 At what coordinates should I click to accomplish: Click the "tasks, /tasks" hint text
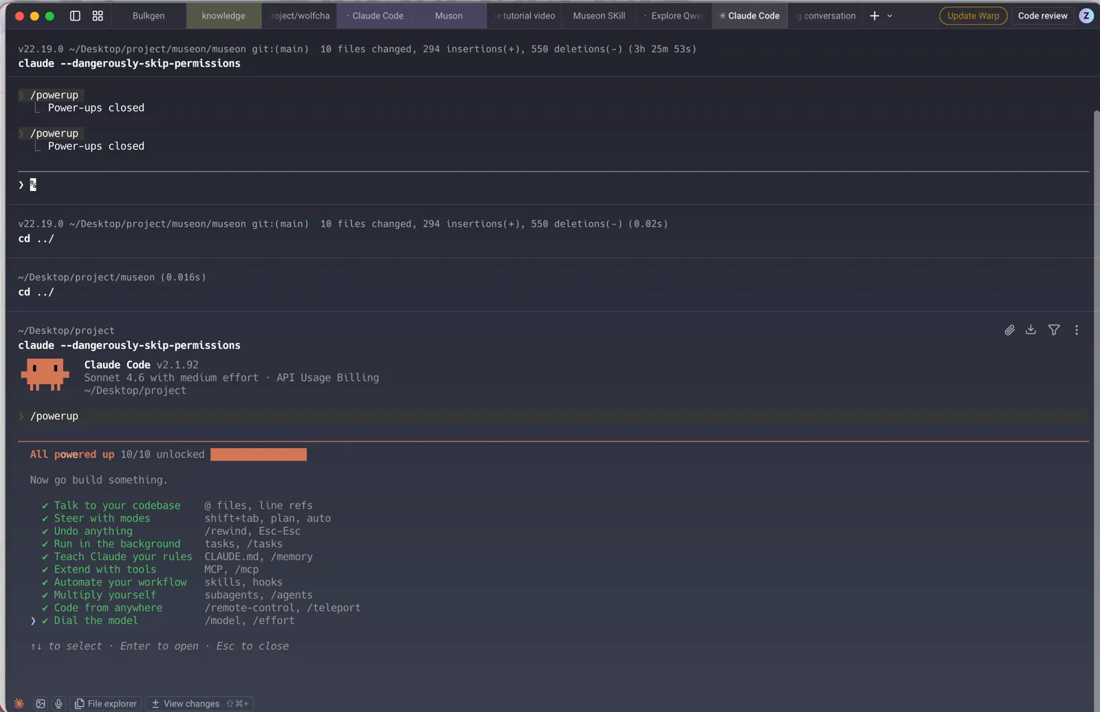(x=243, y=544)
